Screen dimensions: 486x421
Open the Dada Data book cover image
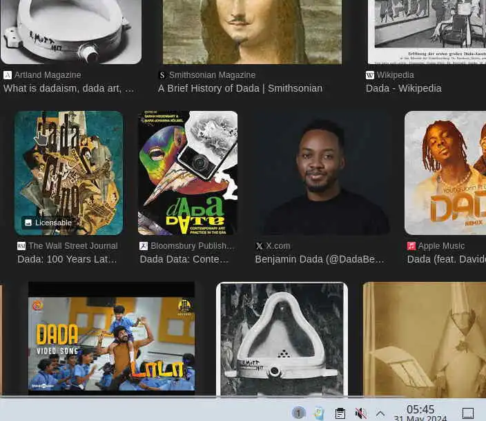[x=188, y=173]
